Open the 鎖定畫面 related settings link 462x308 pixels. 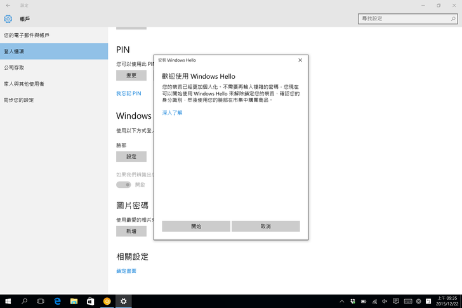[126, 271]
